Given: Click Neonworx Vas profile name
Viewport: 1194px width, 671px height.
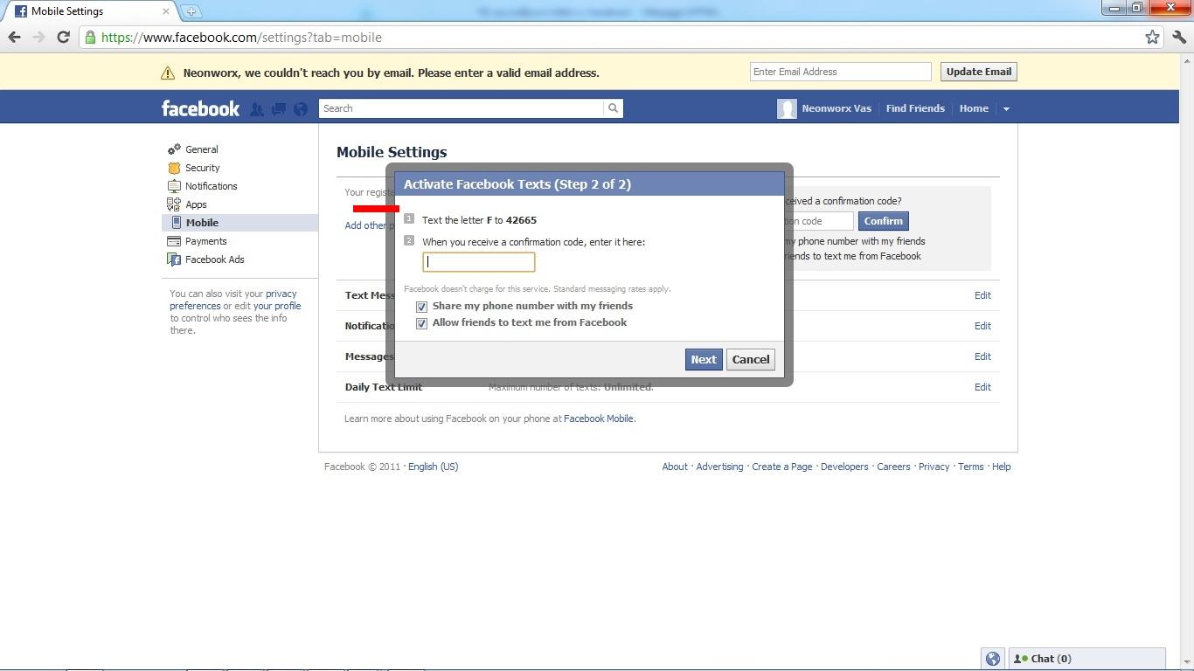Looking at the screenshot, I should [836, 108].
